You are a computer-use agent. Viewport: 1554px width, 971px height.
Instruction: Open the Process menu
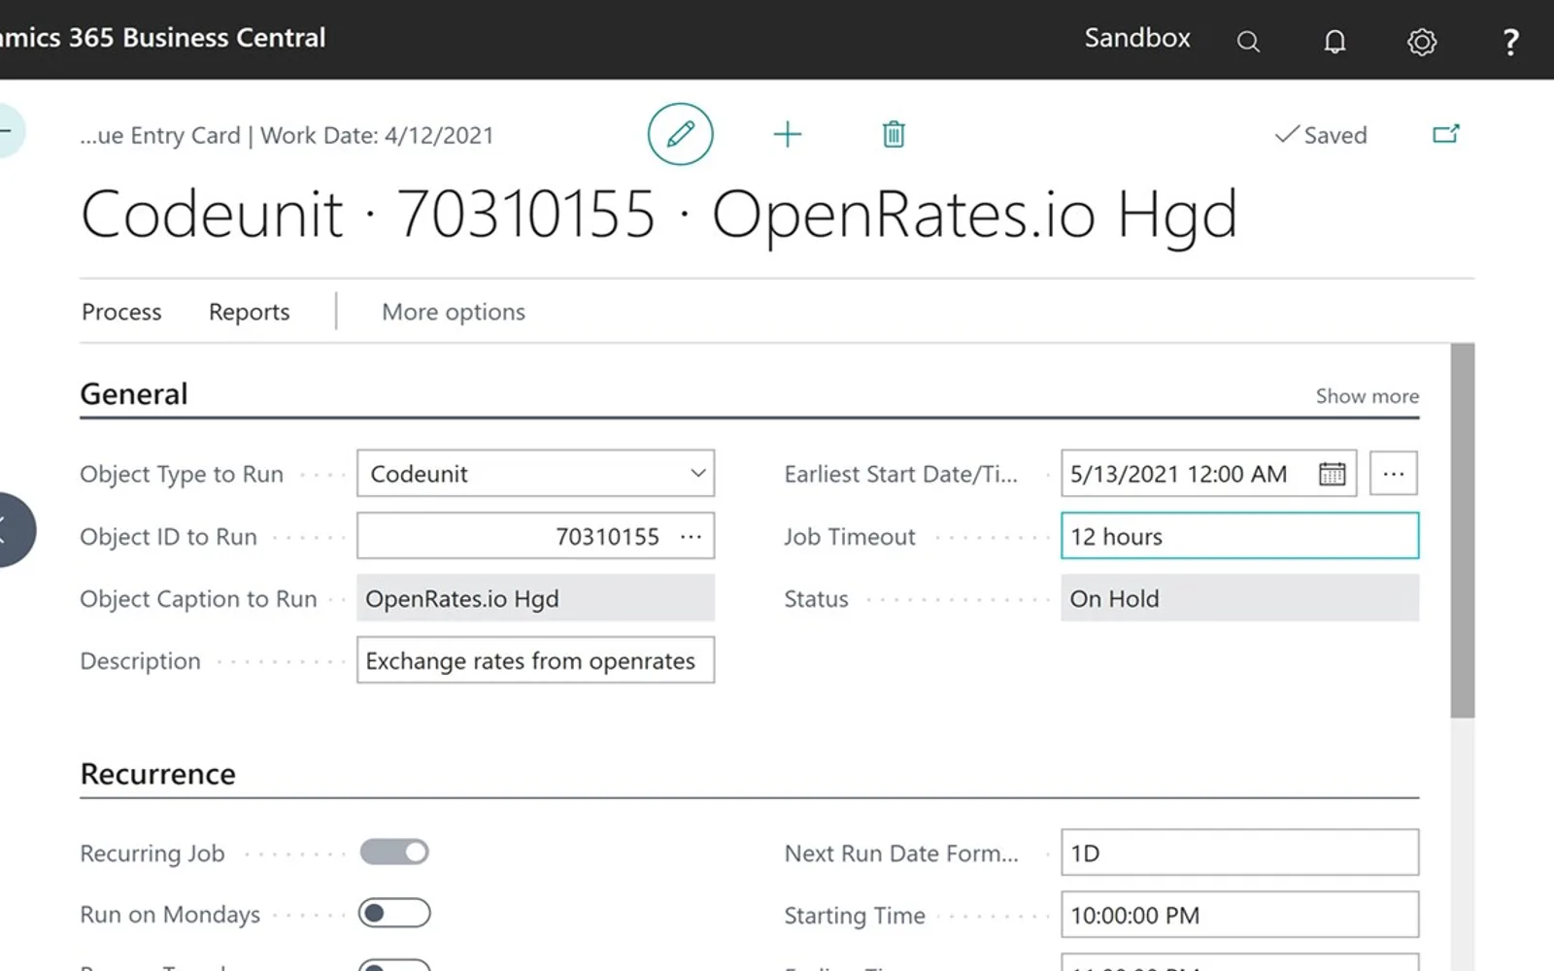point(121,312)
